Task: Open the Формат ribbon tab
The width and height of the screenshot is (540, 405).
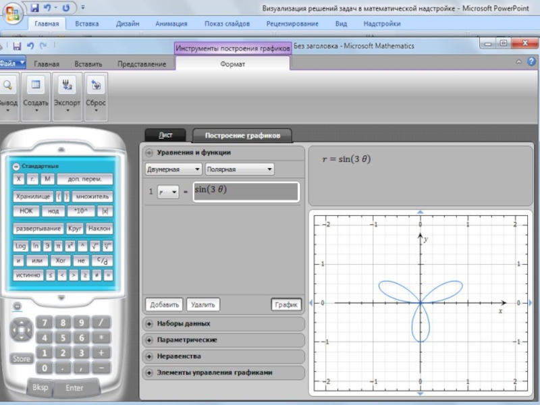Action: 232,64
